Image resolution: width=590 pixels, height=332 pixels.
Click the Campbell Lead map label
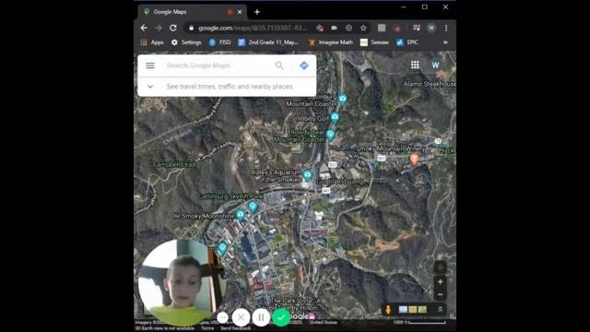pos(174,165)
